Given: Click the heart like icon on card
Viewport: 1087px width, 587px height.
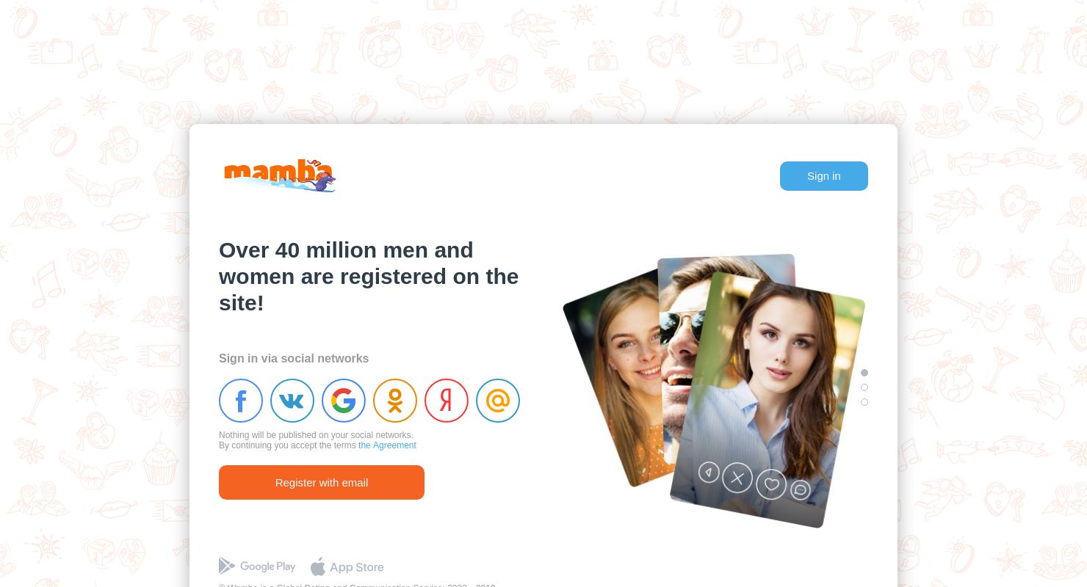Looking at the screenshot, I should tap(771, 484).
